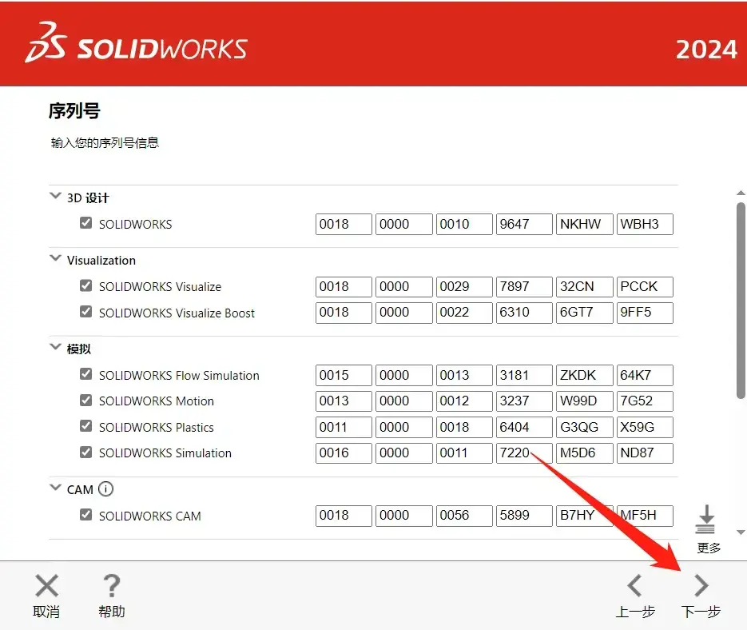747x630 pixels.
Task: Click the scrollbar down arrow
Action: click(x=741, y=532)
